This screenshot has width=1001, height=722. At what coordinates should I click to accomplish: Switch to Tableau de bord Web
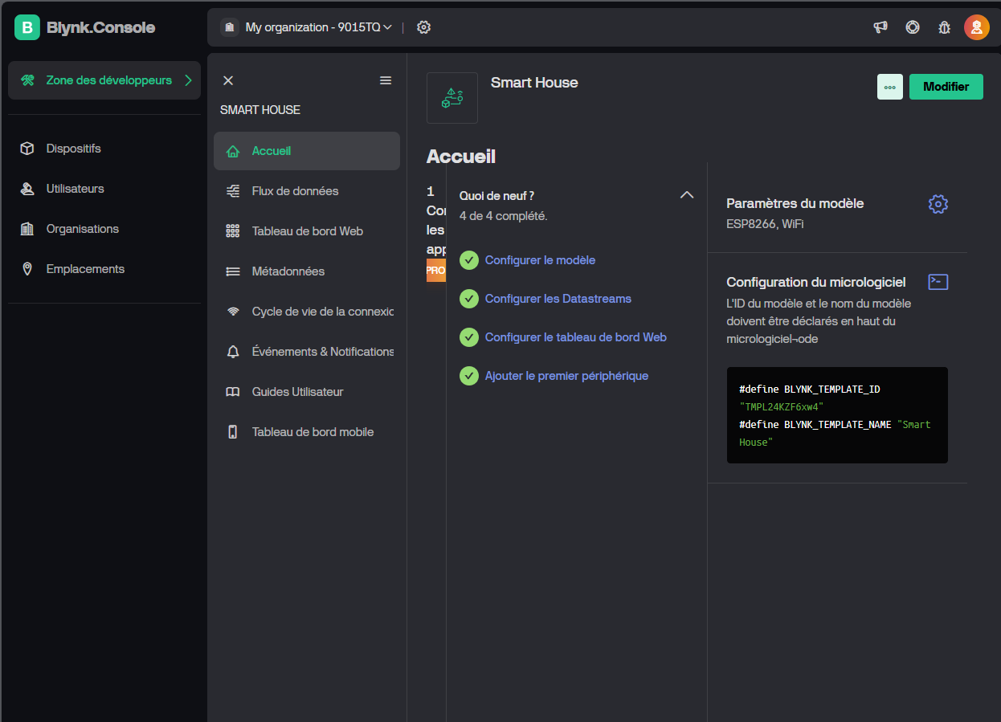pyautogui.click(x=307, y=231)
